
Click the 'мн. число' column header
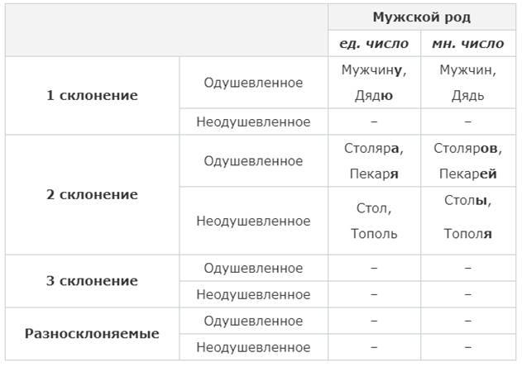[x=467, y=43]
